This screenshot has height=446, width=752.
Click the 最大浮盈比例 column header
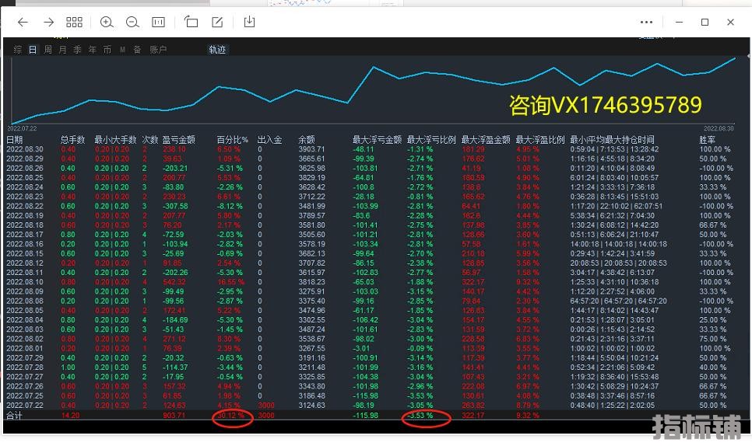click(x=540, y=140)
